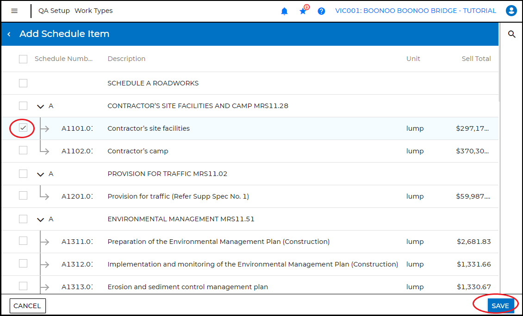523x316 pixels.
Task: Toggle the select-all header checkbox
Action: pos(23,59)
